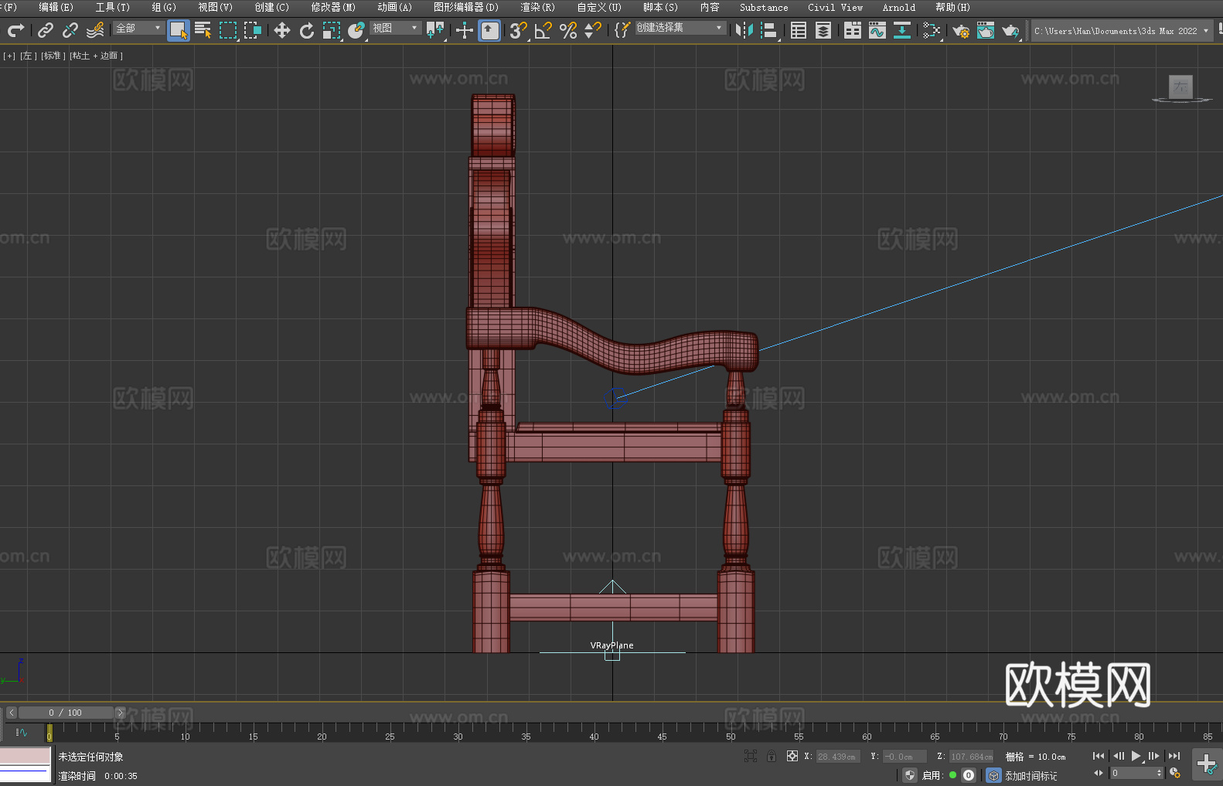Image resolution: width=1223 pixels, height=786 pixels.
Task: Play the animation
Action: tap(1136, 756)
